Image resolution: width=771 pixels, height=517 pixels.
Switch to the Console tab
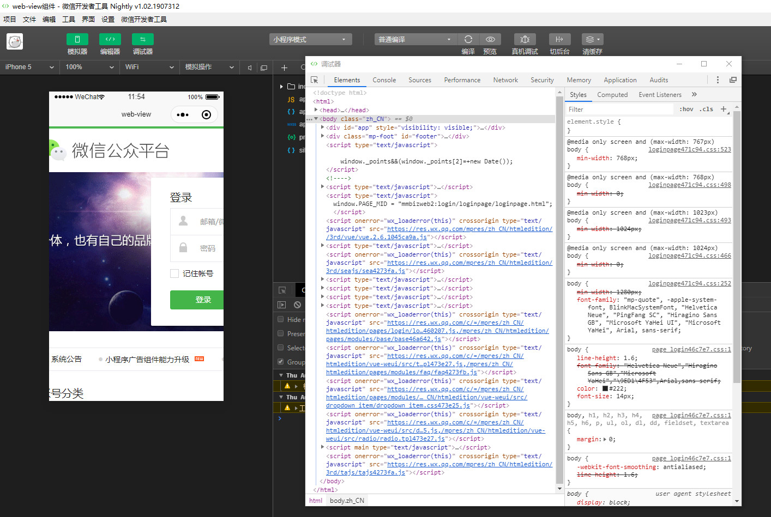tap(384, 80)
